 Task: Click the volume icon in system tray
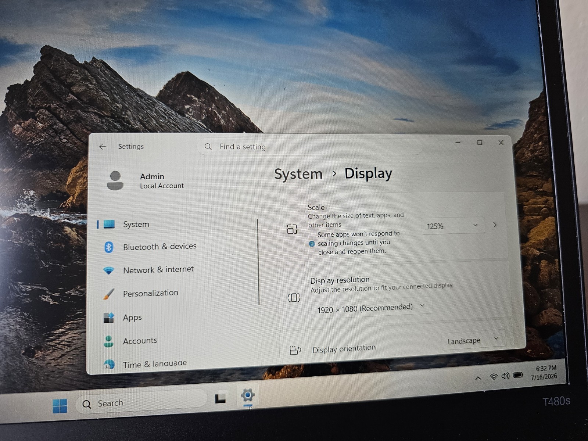[x=506, y=376]
